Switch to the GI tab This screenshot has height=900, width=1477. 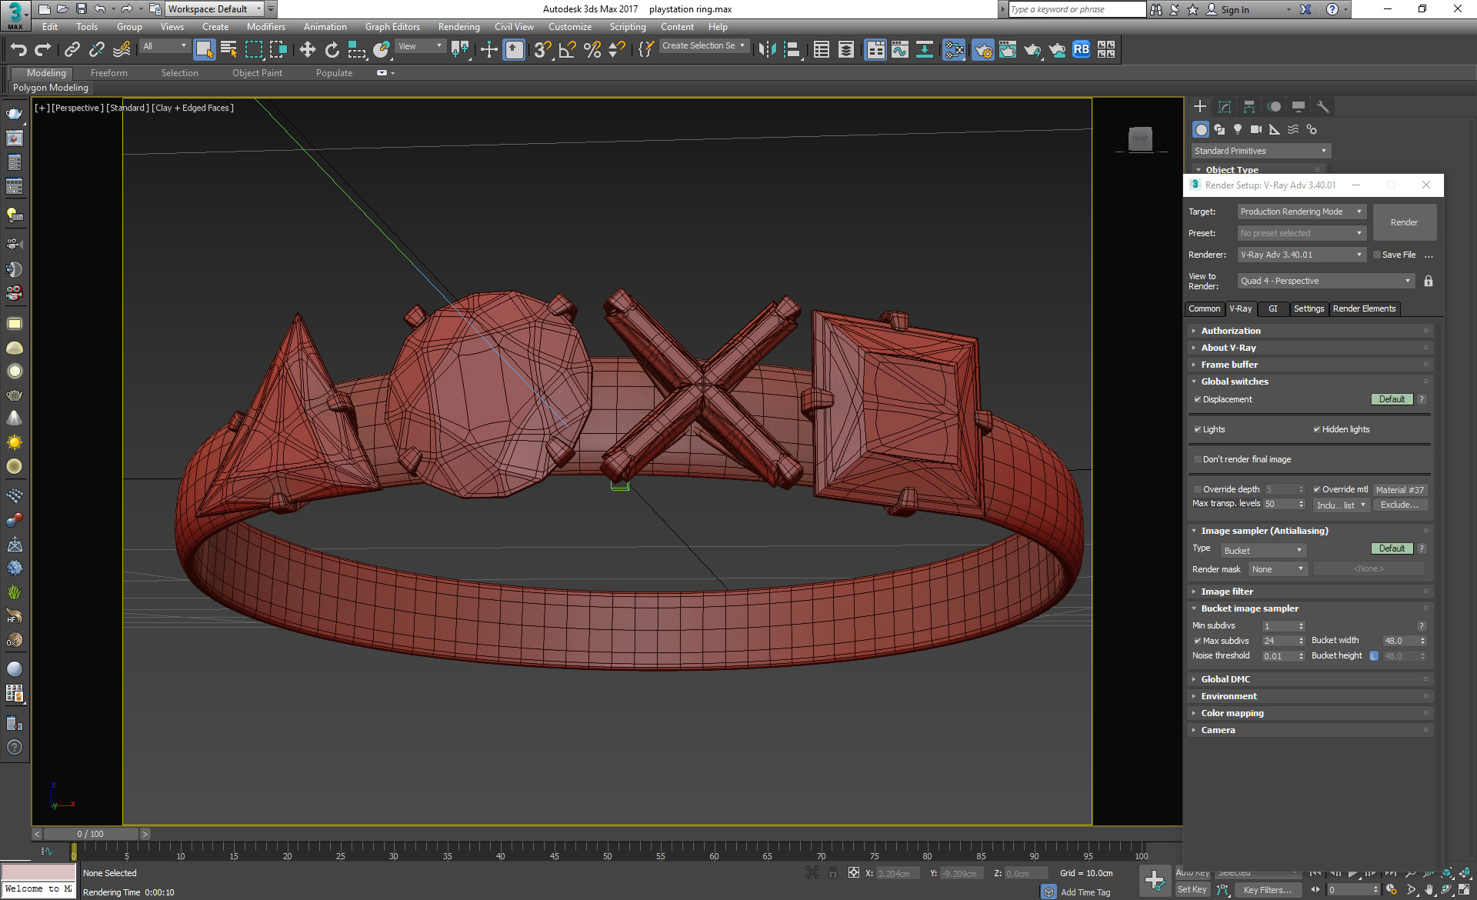[x=1273, y=309]
